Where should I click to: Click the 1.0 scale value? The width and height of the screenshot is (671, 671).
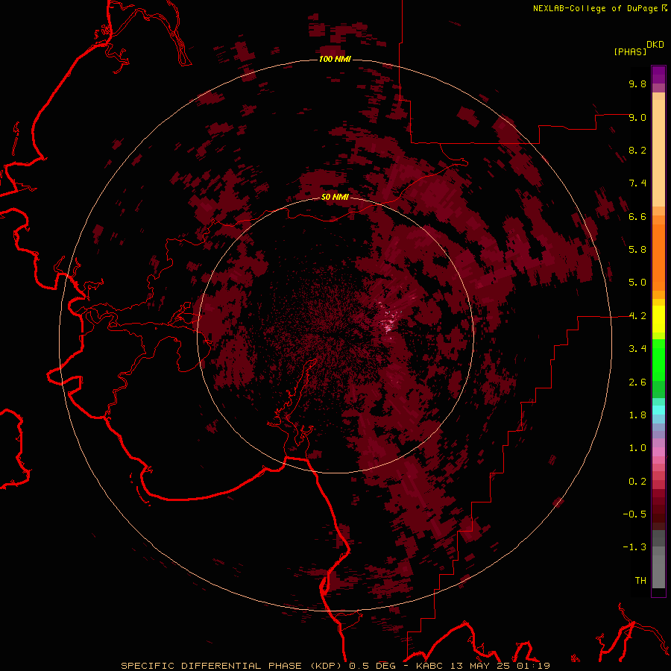[637, 448]
